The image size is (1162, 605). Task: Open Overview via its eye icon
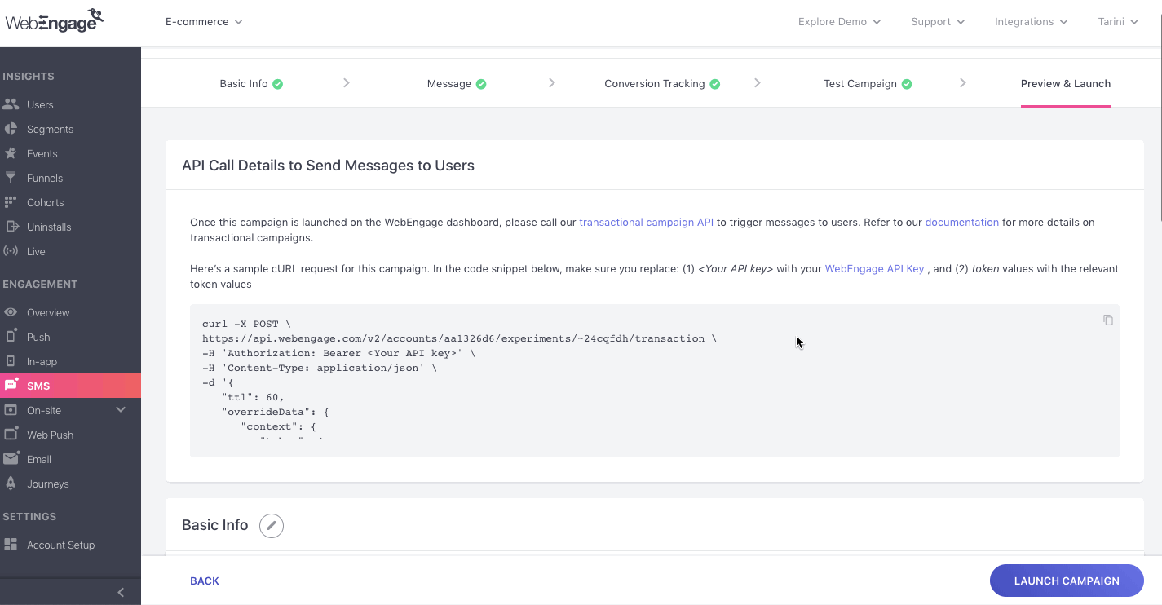11,312
